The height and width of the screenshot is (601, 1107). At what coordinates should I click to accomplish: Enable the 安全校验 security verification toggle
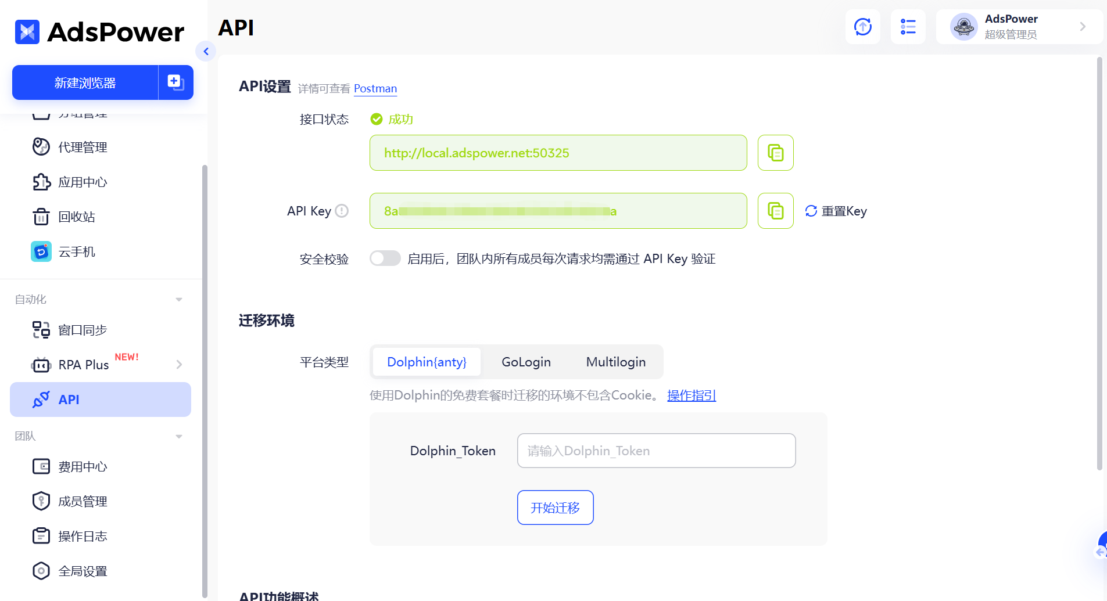[x=385, y=258]
